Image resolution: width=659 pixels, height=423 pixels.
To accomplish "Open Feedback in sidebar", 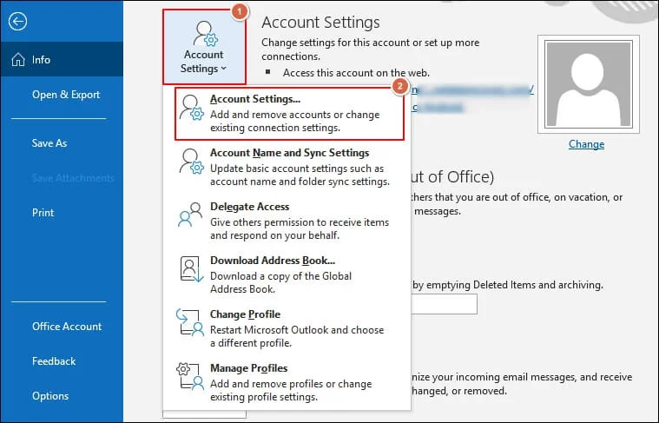I will pos(54,361).
